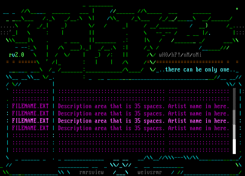Click the rv2.0 version label
Image resolution: width=245 pixels, height=176 pixels.
pos(16,55)
